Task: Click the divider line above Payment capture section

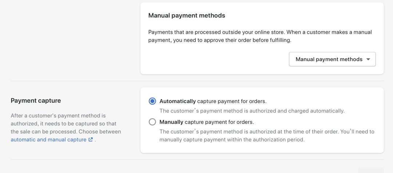Action: pyautogui.click(x=196, y=81)
